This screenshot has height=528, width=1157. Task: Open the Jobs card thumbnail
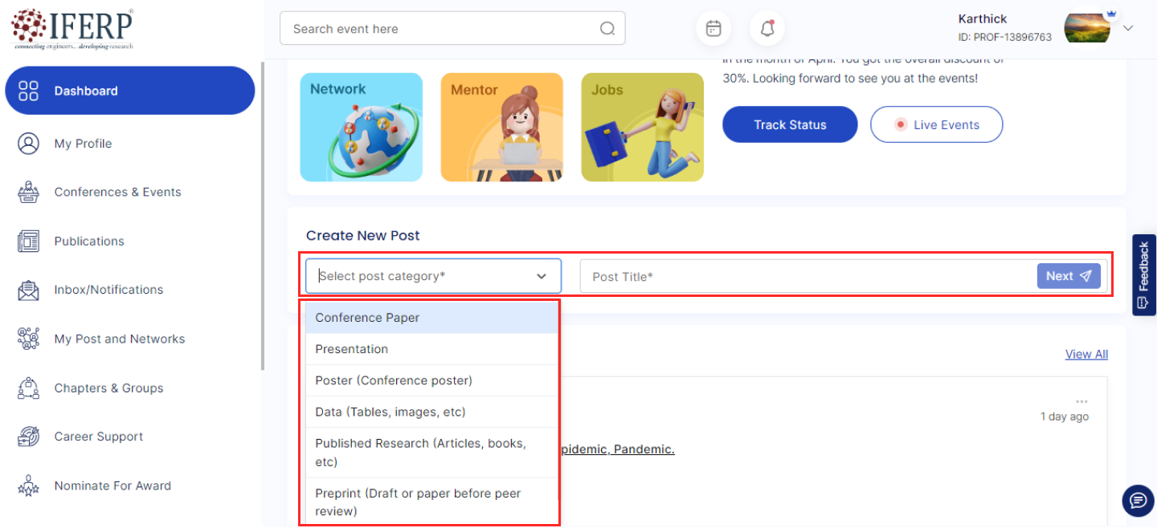click(x=642, y=127)
